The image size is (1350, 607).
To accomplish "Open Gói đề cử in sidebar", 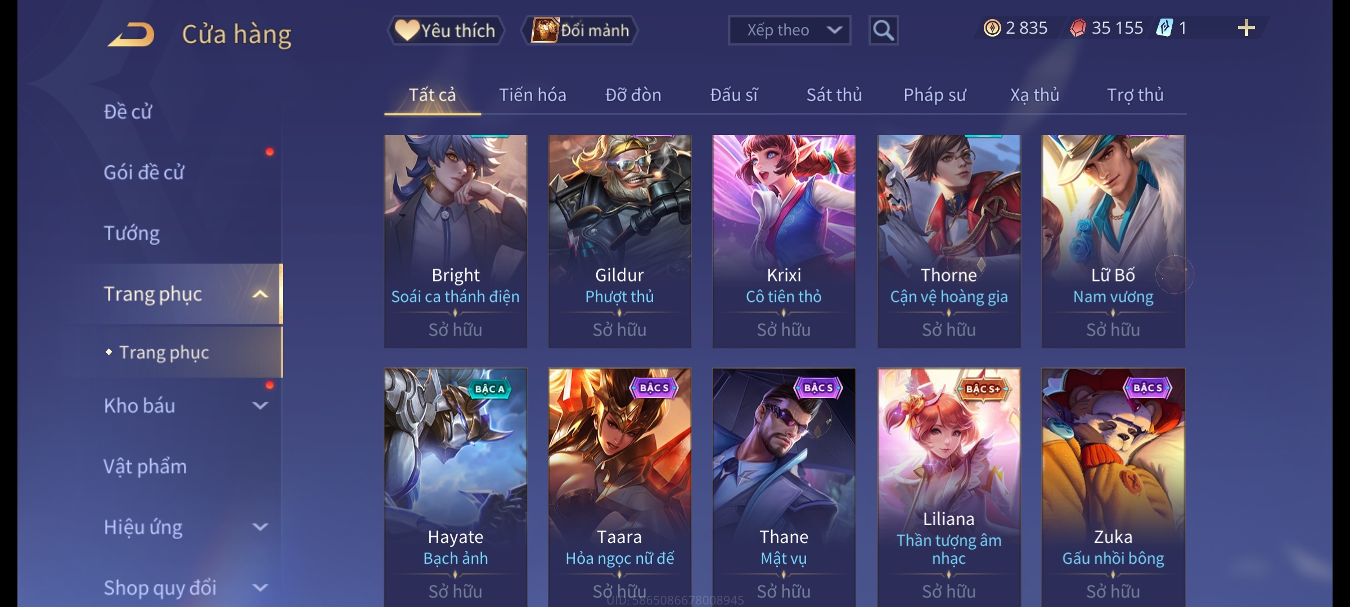I will pyautogui.click(x=143, y=173).
